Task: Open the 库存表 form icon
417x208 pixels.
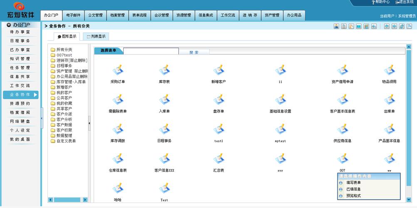Action: pyautogui.click(x=164, y=70)
